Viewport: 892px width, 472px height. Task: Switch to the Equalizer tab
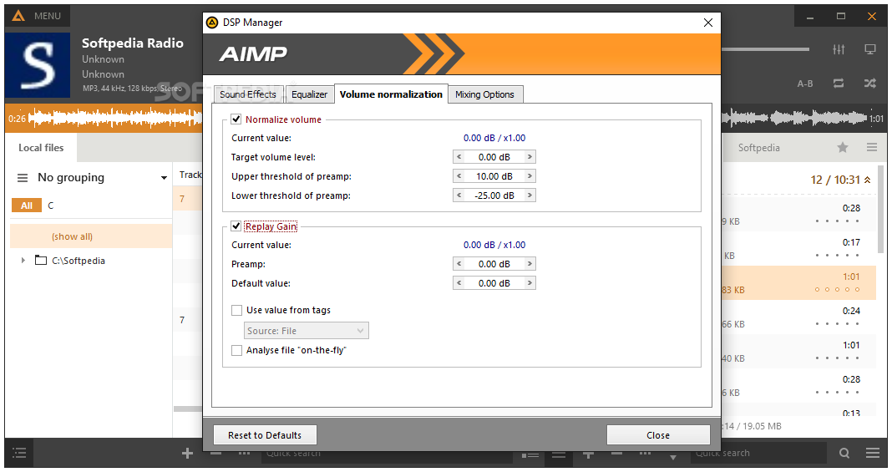[310, 94]
